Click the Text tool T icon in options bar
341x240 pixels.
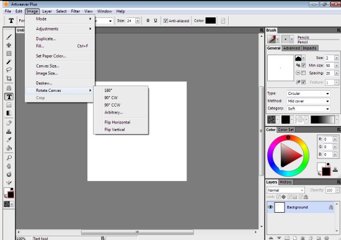tap(11, 20)
